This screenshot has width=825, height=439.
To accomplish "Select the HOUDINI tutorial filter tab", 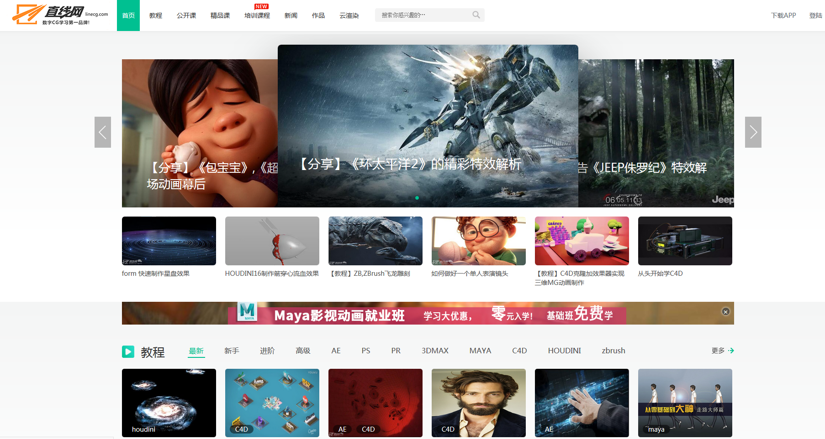I will click(x=565, y=351).
